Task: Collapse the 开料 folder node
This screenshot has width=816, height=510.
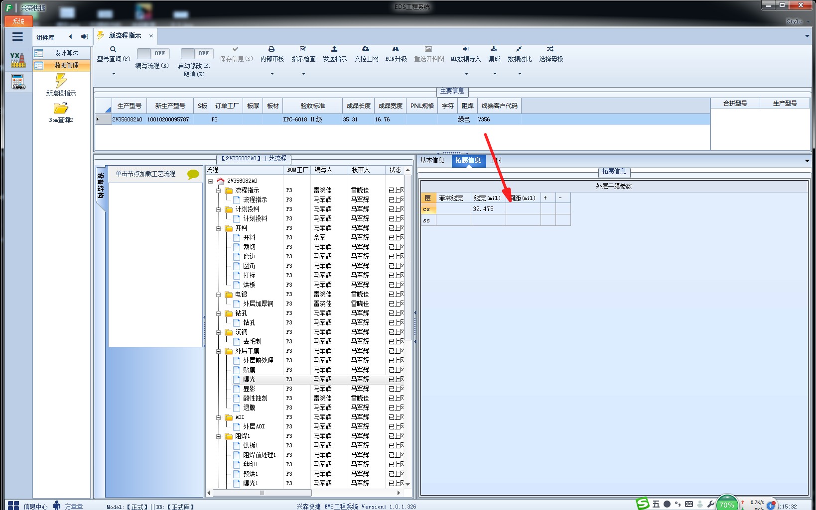Action: coord(219,228)
